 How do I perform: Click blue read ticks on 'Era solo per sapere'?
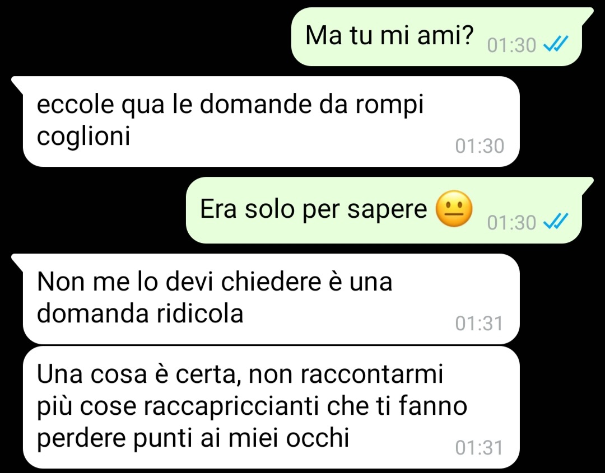click(x=555, y=221)
